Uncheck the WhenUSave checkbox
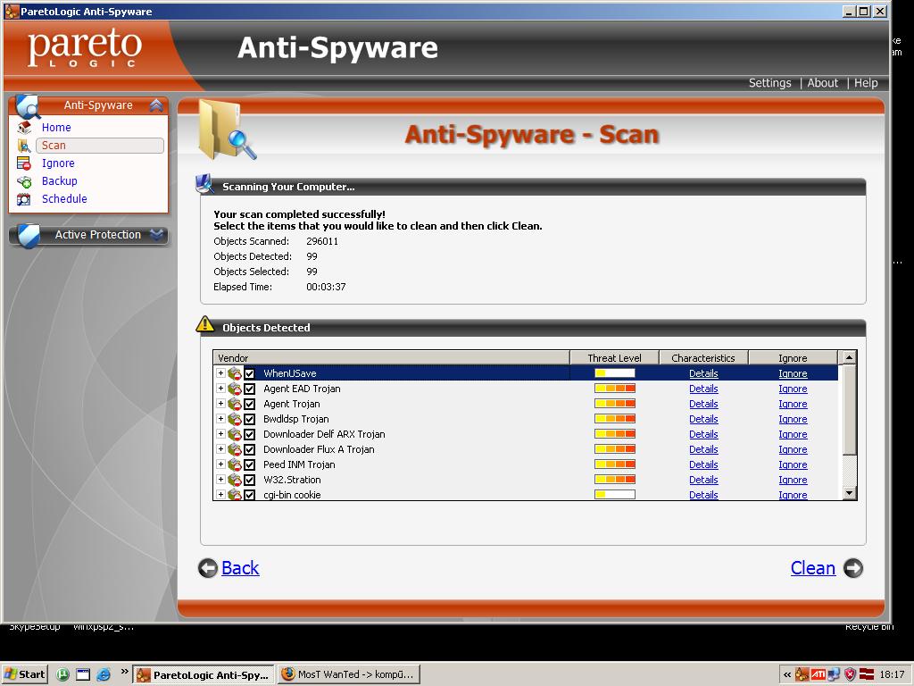This screenshot has width=914, height=686. click(x=250, y=374)
